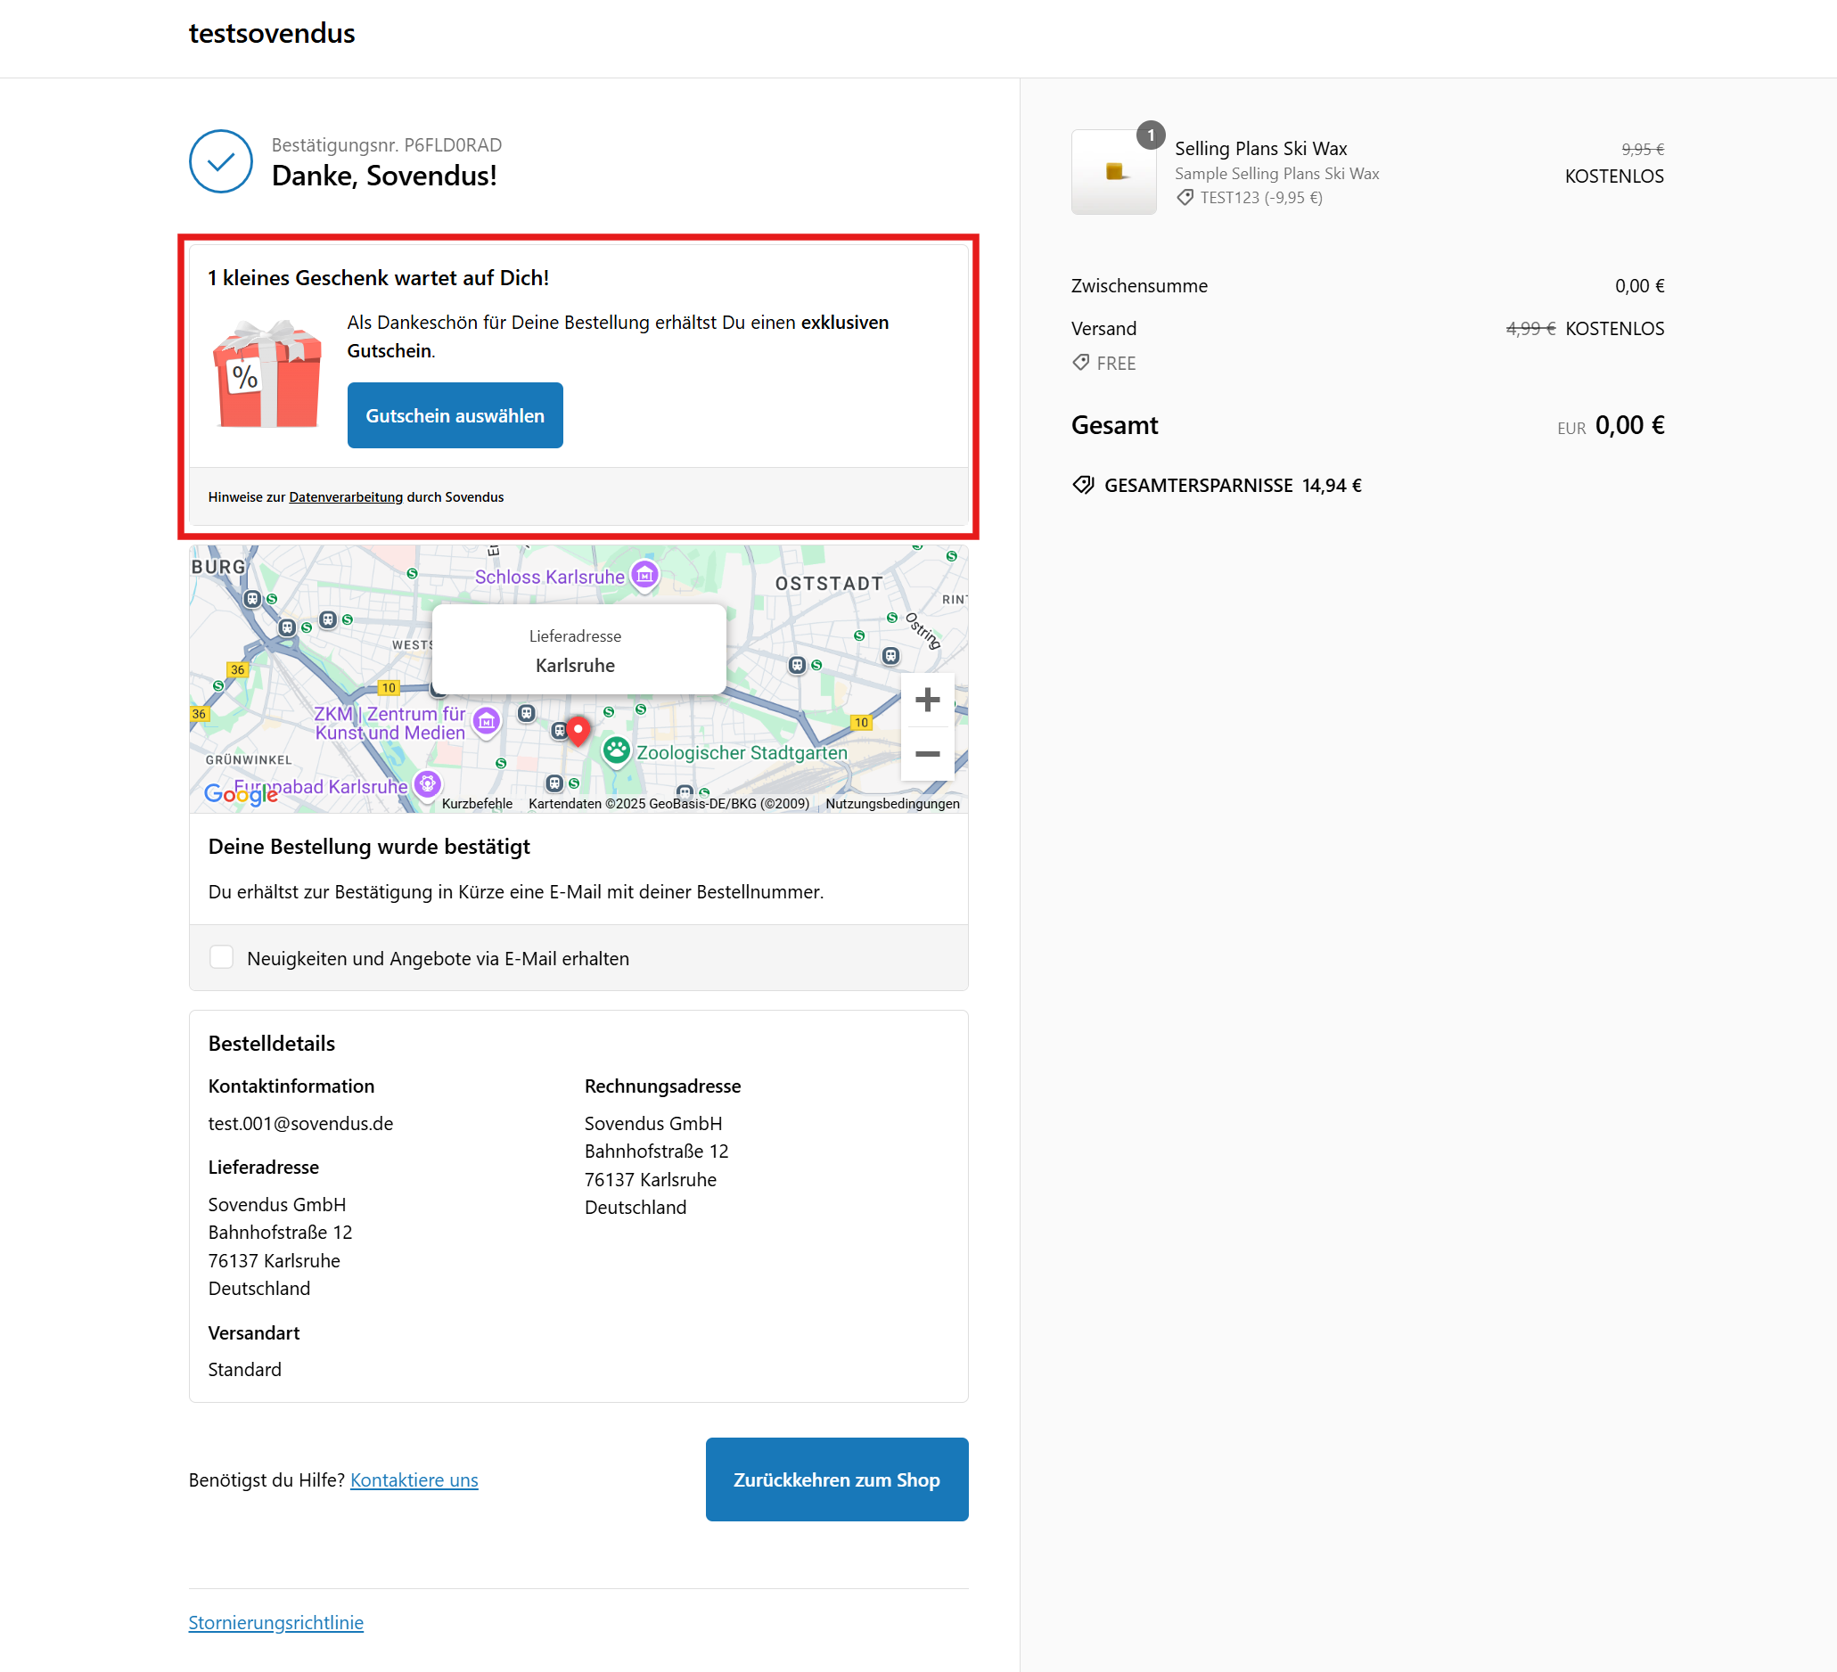Click the ZKM museum marker icon

coord(487,722)
